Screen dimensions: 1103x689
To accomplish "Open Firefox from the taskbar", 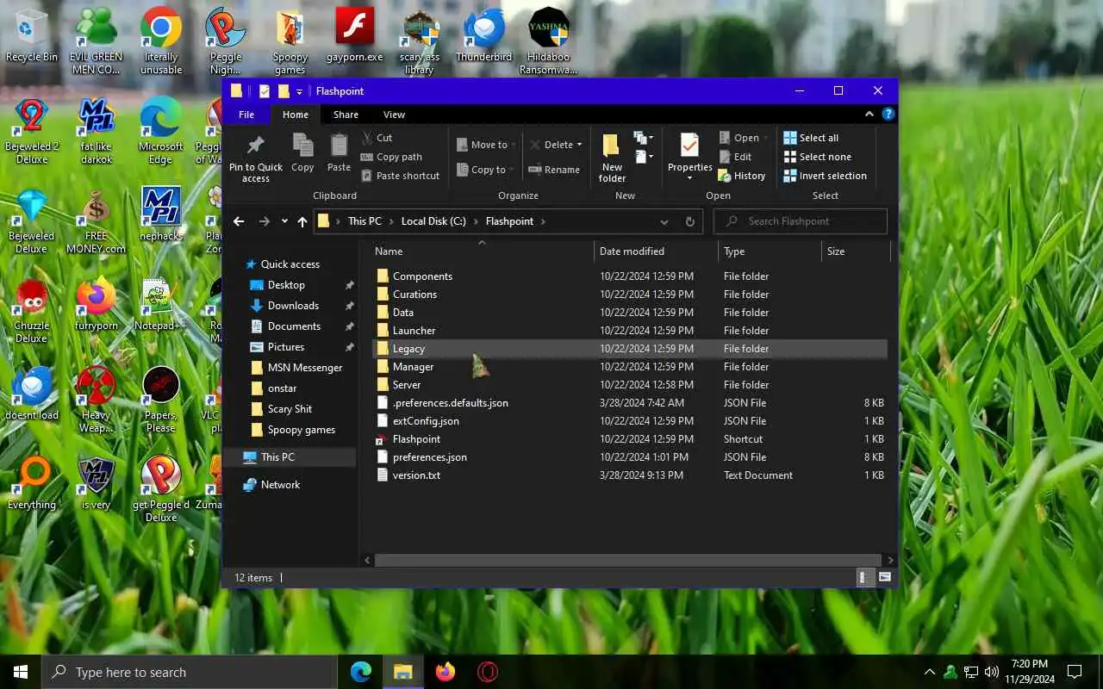I will pyautogui.click(x=446, y=672).
